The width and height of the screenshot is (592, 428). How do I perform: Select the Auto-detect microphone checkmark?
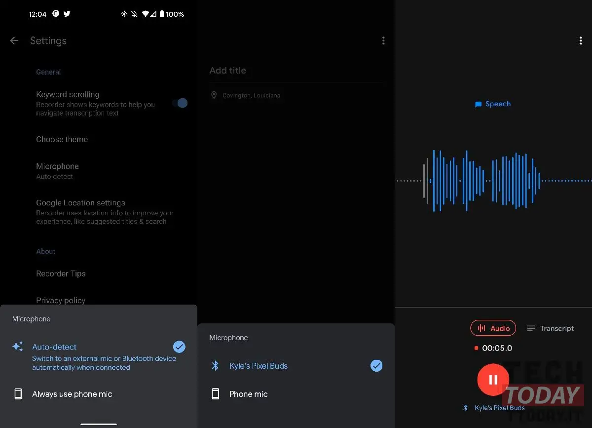[x=180, y=347]
